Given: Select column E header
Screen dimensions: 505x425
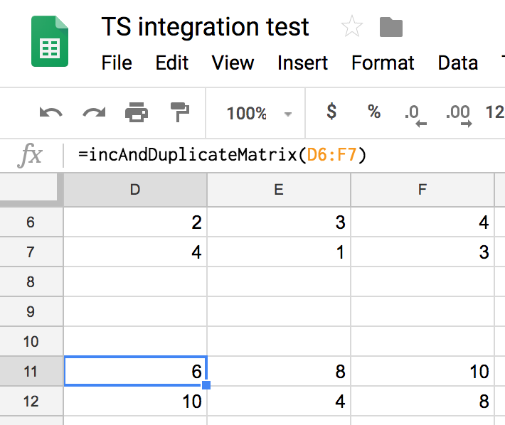Looking at the screenshot, I should pyautogui.click(x=279, y=190).
